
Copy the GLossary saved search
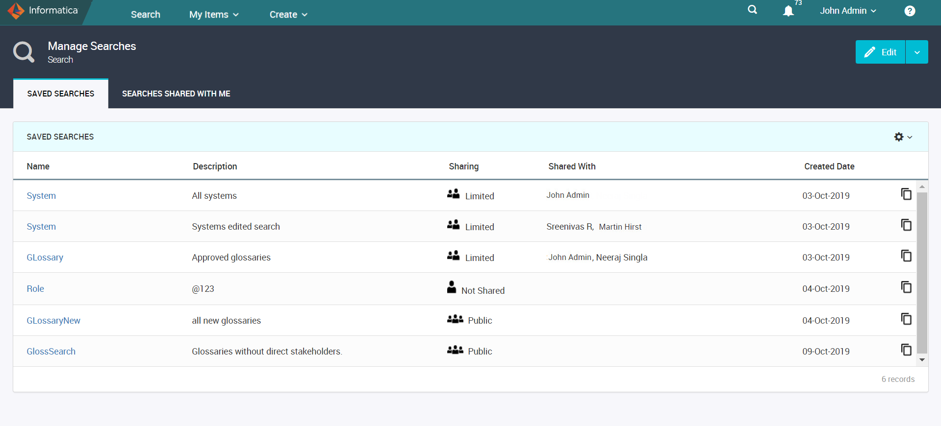906,256
